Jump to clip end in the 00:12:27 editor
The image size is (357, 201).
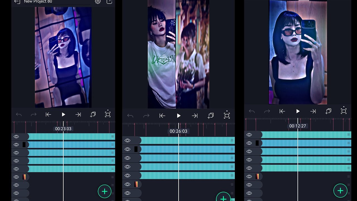(313, 111)
